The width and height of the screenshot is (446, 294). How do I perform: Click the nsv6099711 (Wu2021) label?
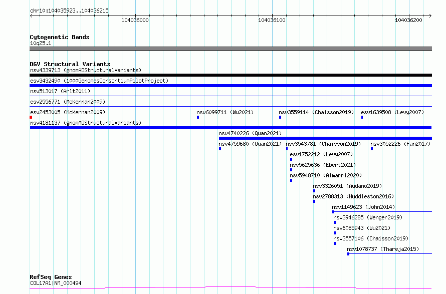point(225,112)
